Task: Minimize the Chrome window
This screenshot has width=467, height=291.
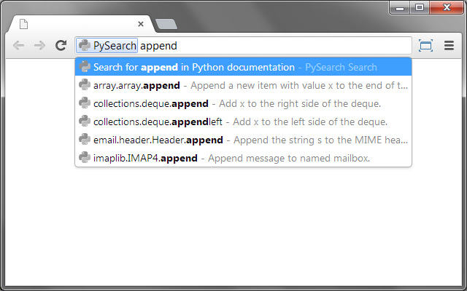Action: (x=400, y=7)
